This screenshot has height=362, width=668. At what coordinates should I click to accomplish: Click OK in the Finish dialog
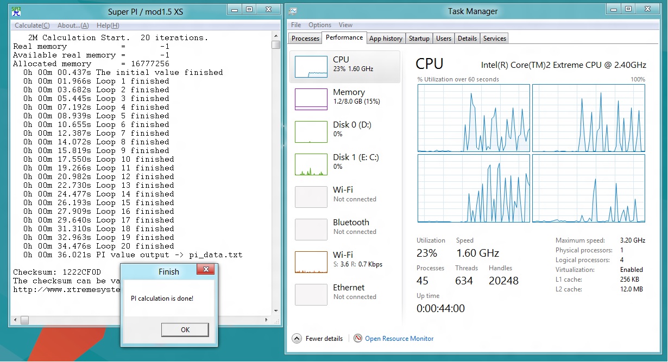click(185, 329)
